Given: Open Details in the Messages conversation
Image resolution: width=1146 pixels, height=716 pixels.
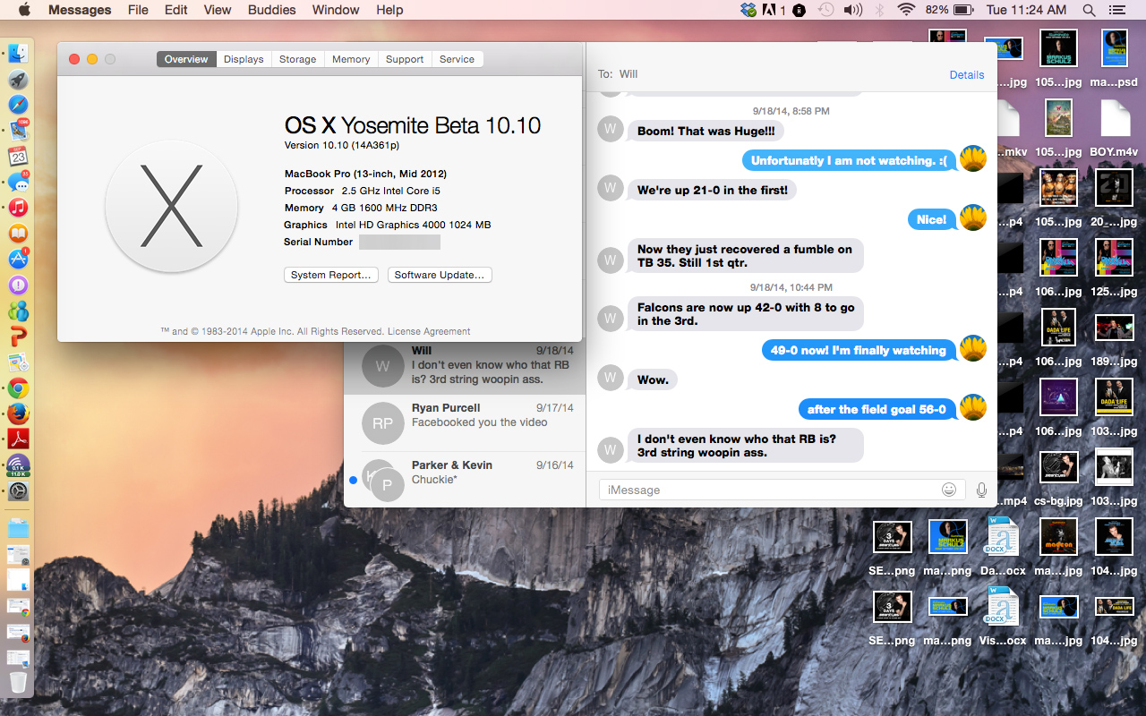Looking at the screenshot, I should [967, 75].
